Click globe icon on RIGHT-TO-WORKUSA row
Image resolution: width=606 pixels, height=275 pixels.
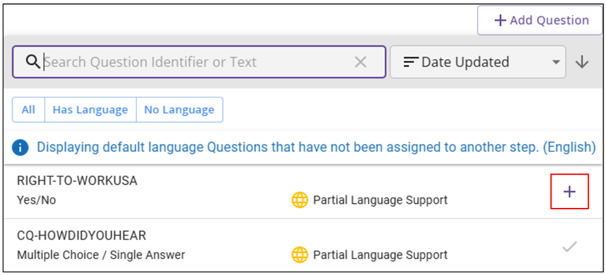[x=300, y=200]
